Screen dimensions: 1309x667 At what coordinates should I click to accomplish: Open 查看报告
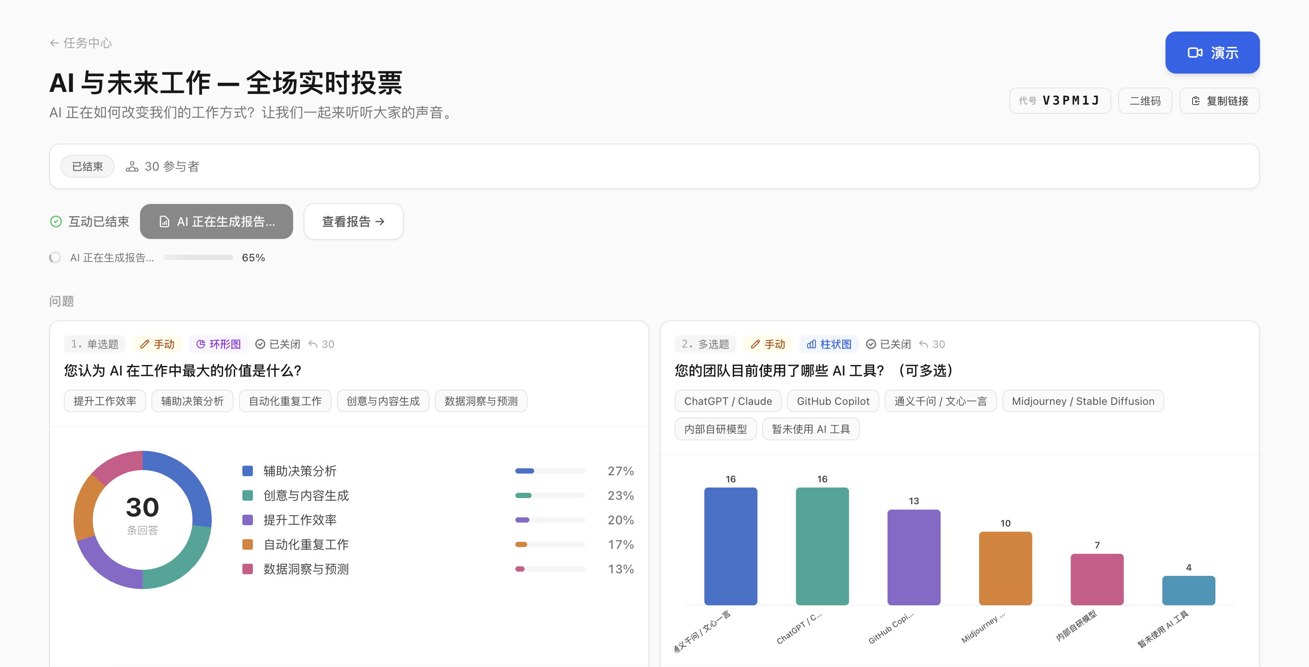pyautogui.click(x=353, y=221)
